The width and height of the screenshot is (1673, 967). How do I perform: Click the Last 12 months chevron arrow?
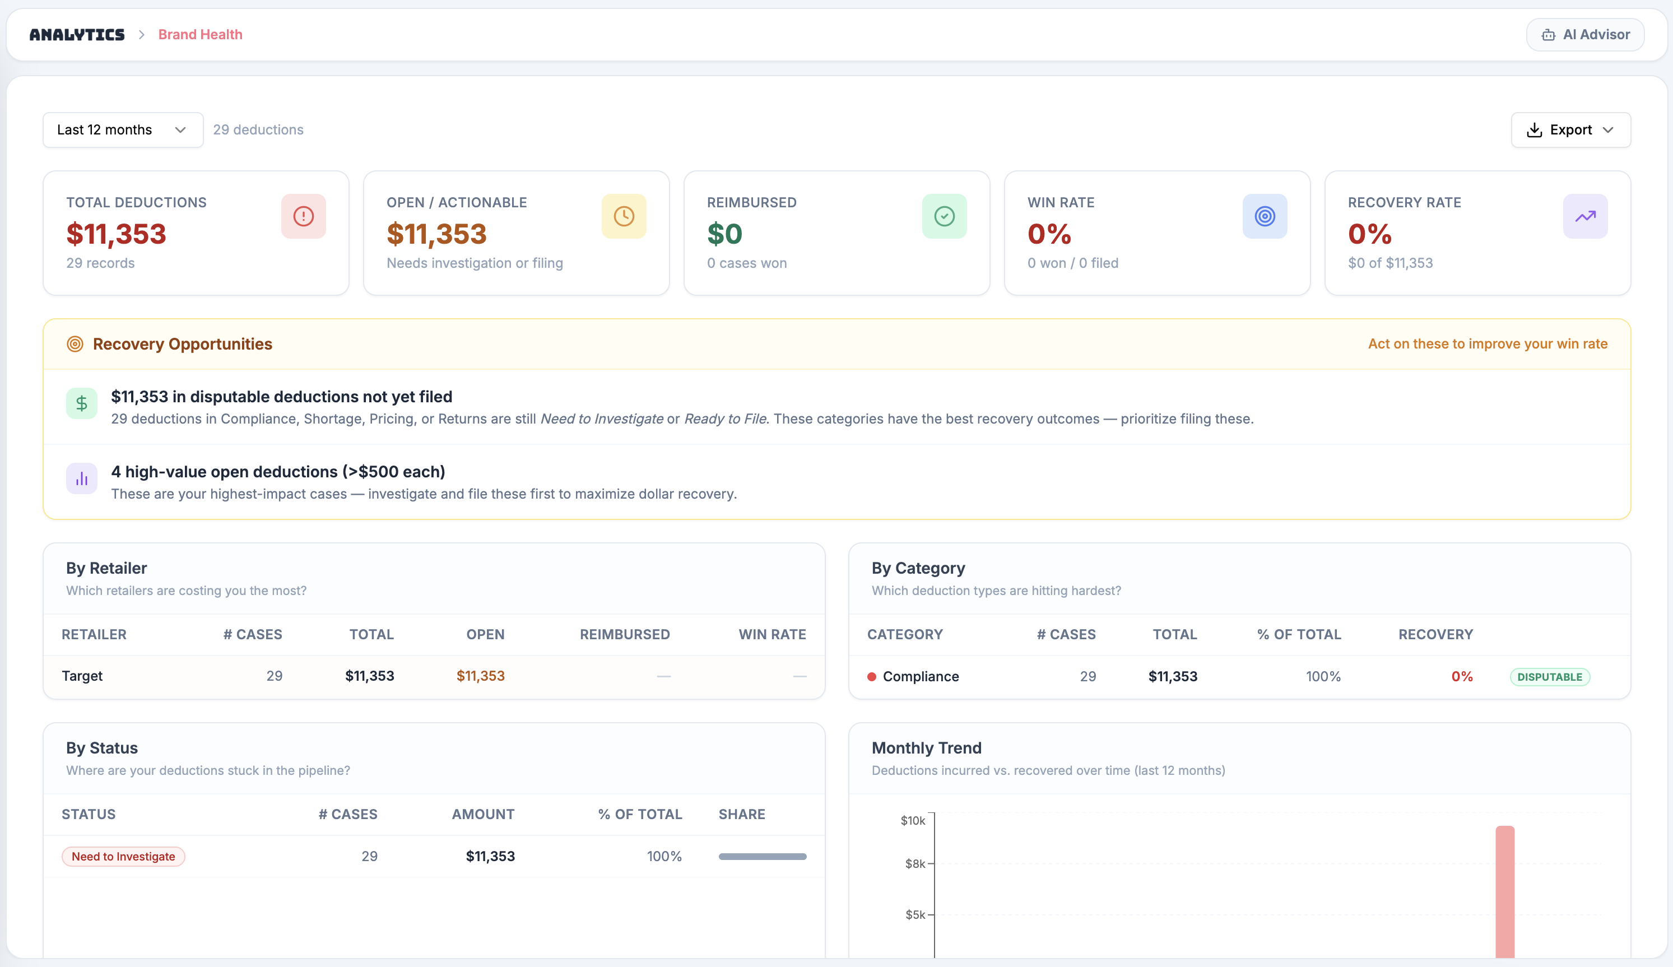180,129
